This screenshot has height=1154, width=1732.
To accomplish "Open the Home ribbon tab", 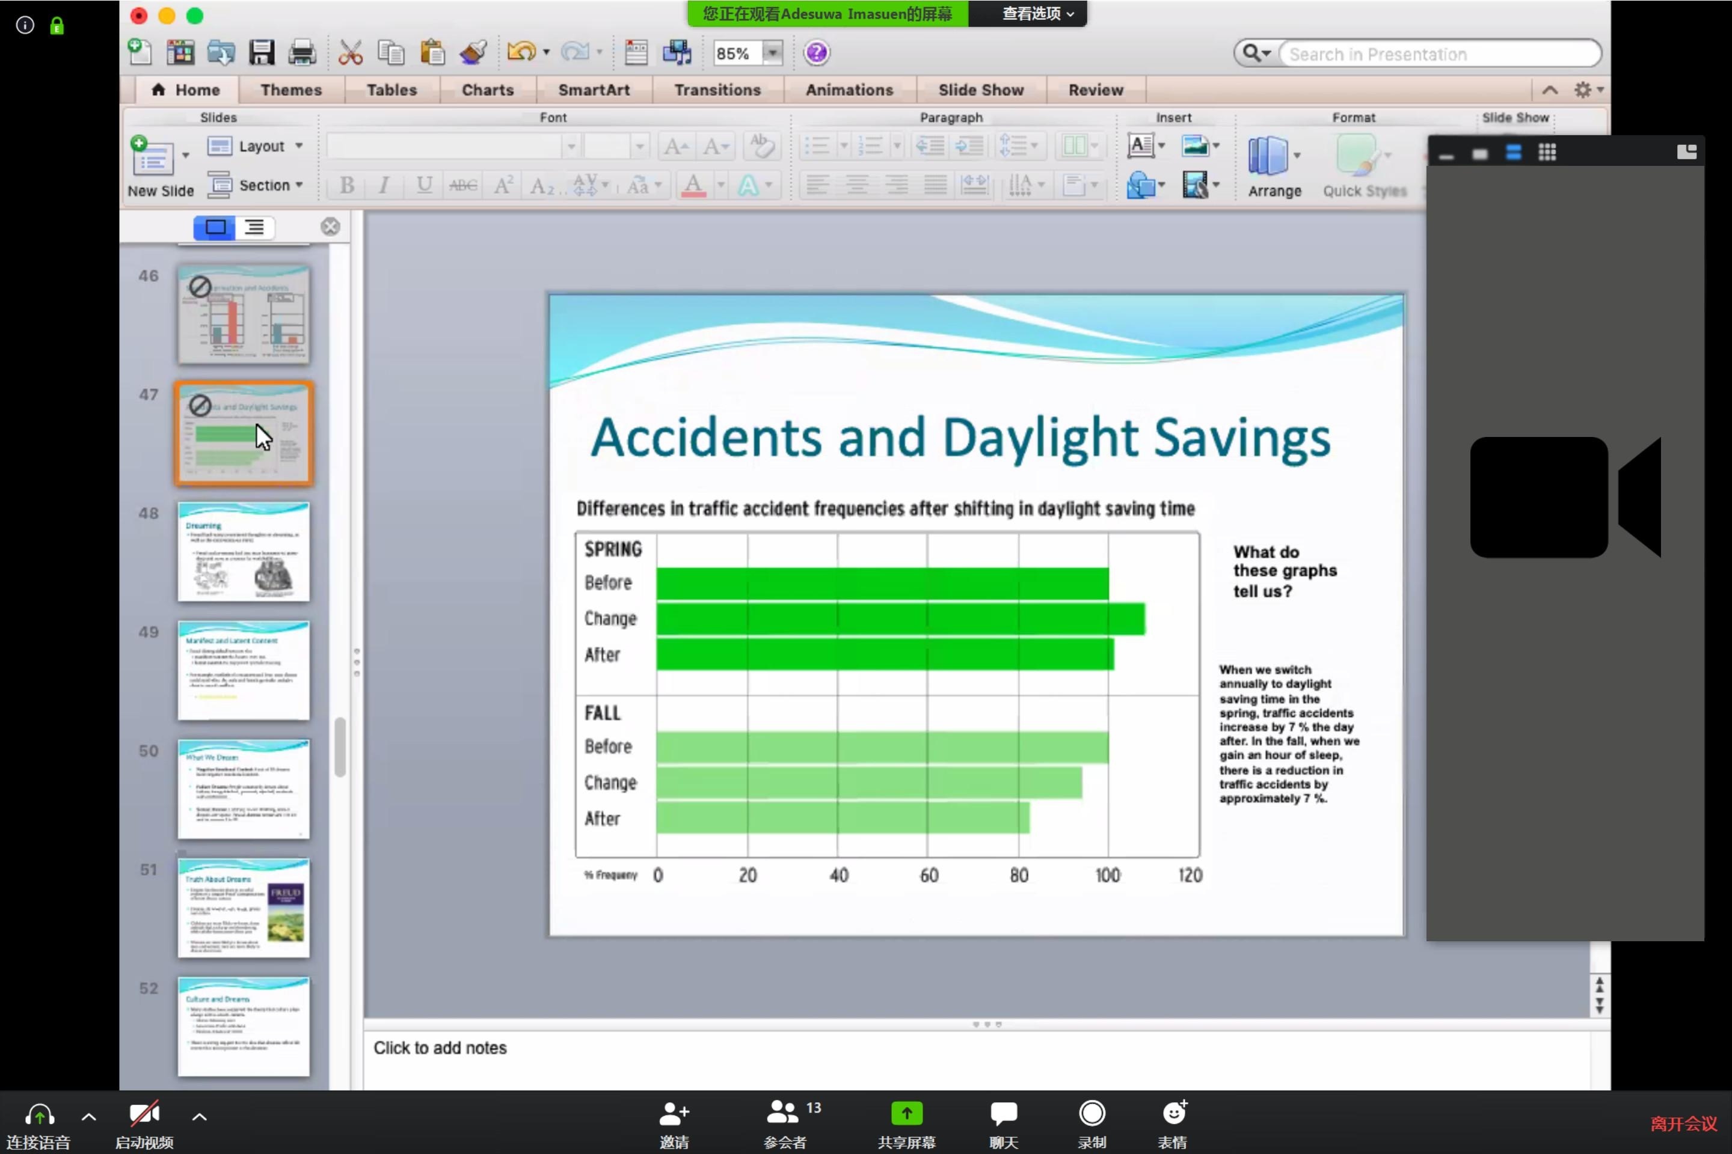I will (186, 90).
